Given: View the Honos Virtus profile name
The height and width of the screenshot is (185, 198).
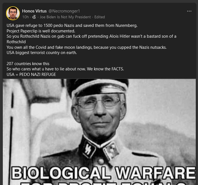Looking at the screenshot, I should click(x=34, y=11).
